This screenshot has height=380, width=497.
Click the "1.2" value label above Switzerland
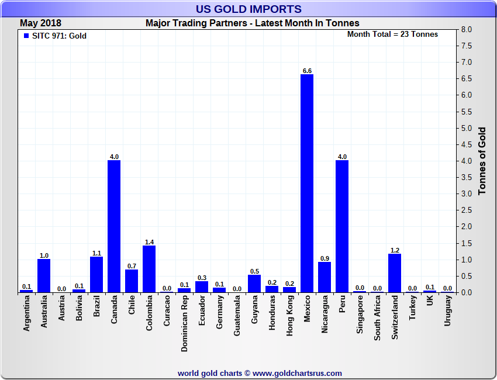click(x=395, y=250)
